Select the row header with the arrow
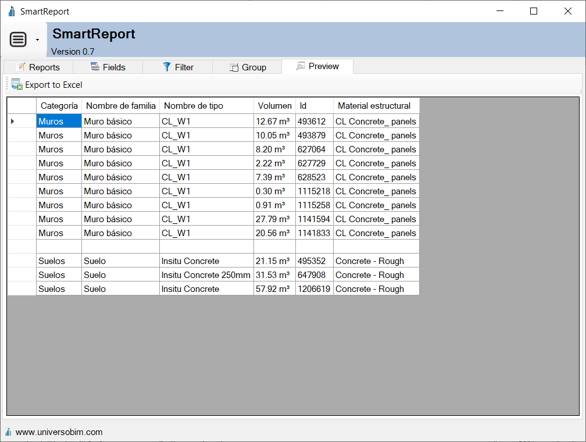The height and width of the screenshot is (442, 586). [22, 121]
